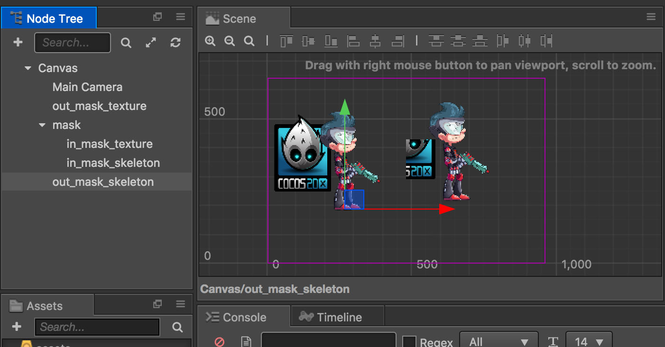Focus the Assets search field

[97, 327]
